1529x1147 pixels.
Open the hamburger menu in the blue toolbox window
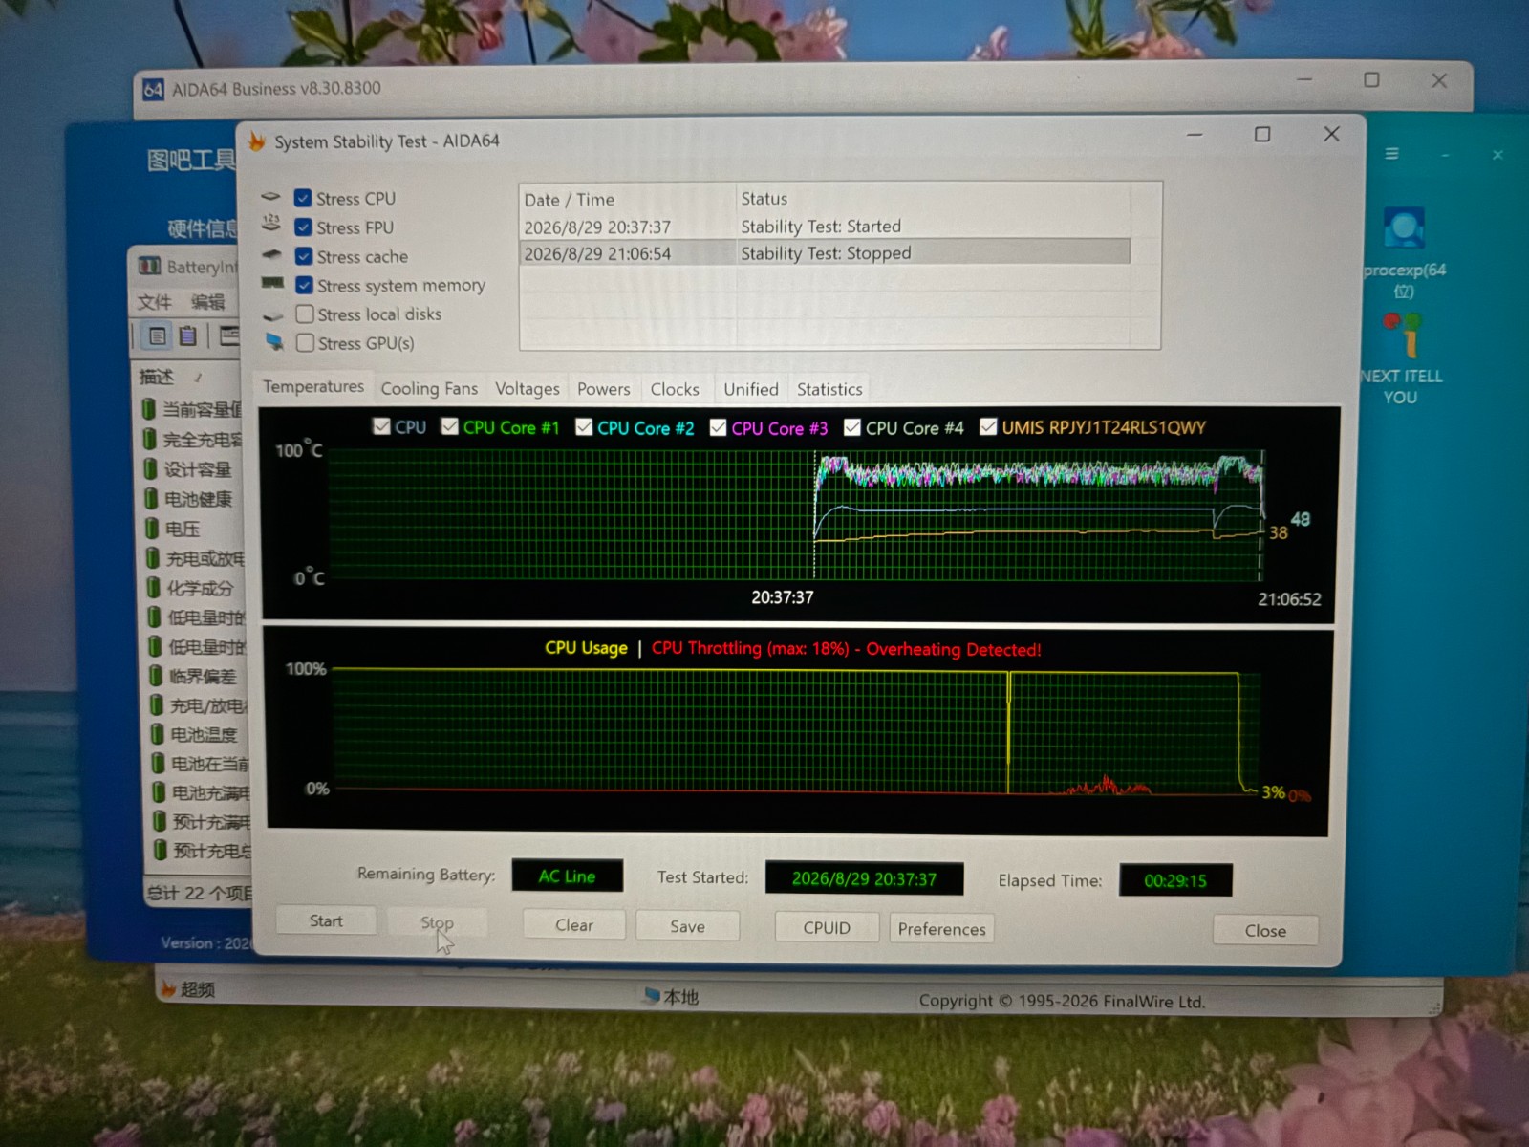(1392, 154)
